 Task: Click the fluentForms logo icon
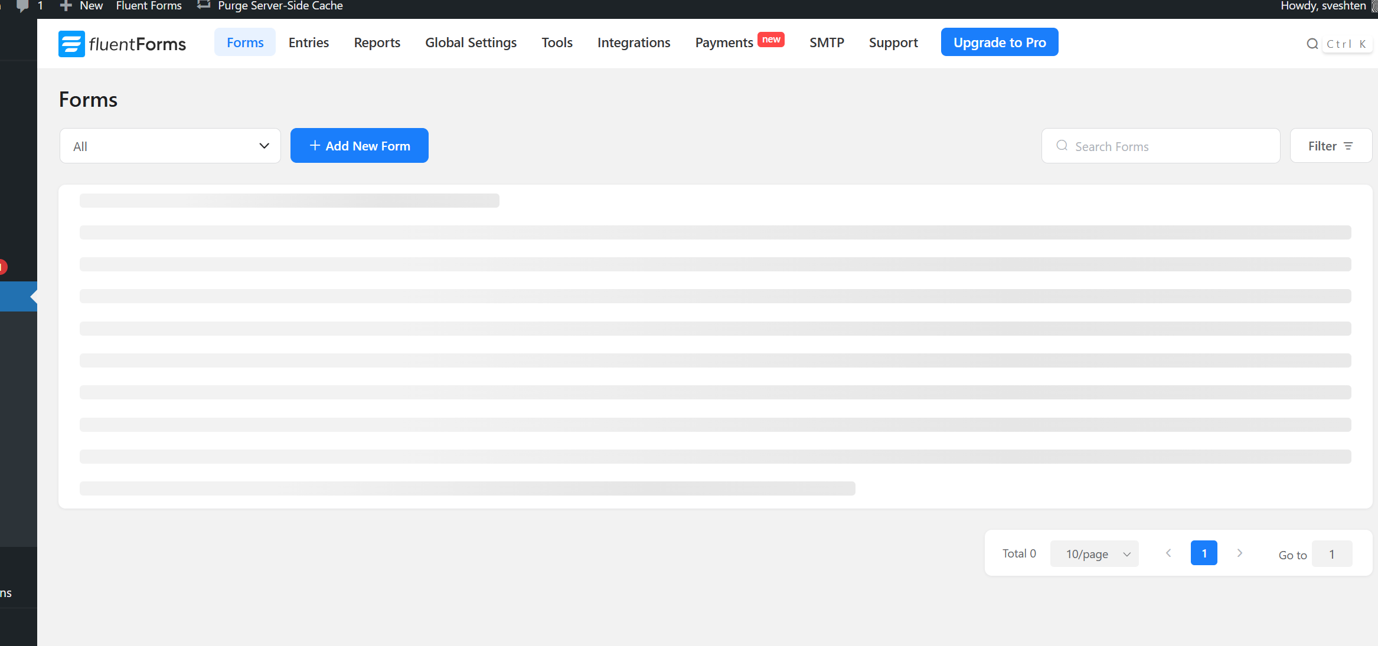tap(71, 44)
